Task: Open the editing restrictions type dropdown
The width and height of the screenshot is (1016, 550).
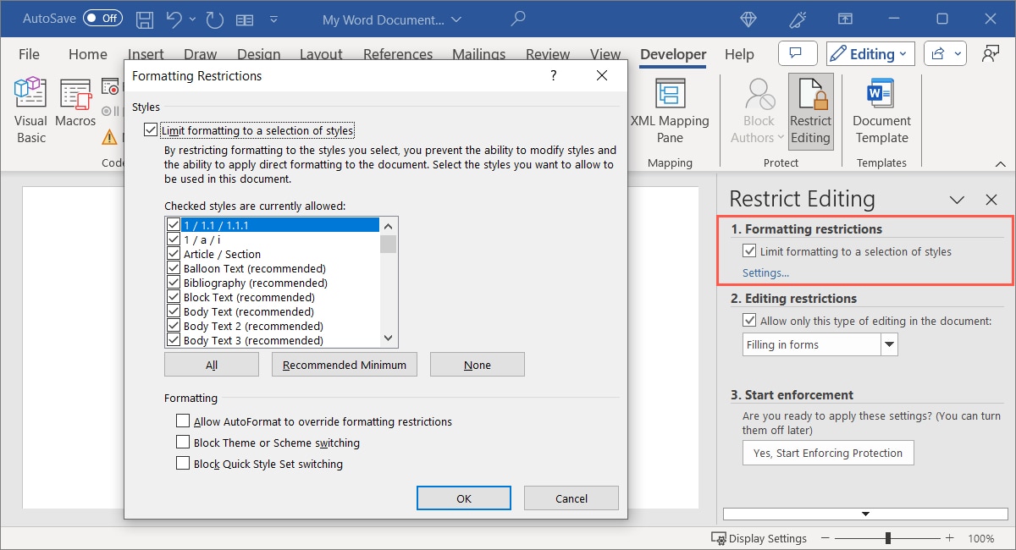Action: pyautogui.click(x=890, y=344)
